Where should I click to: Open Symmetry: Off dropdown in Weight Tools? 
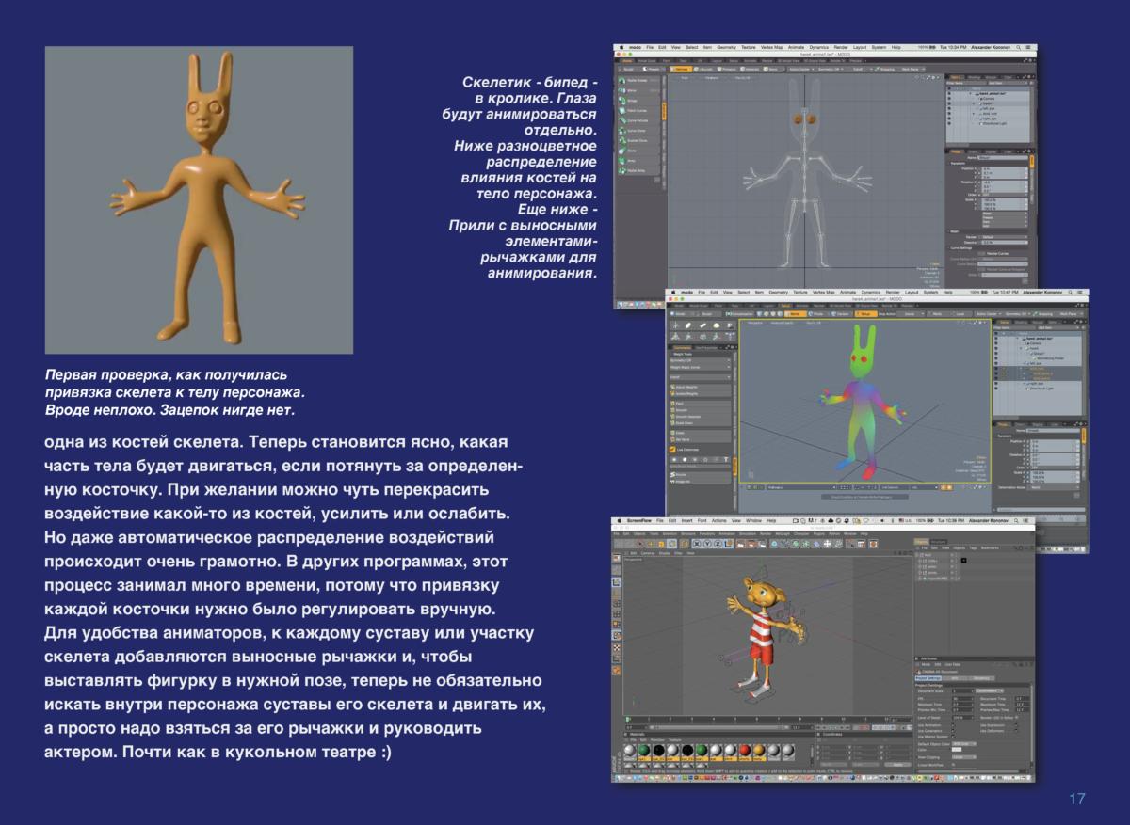tap(701, 360)
